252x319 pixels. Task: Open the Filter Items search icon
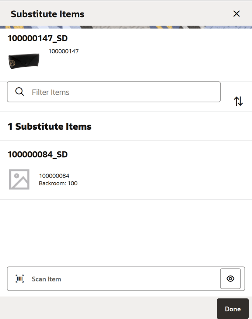click(20, 91)
